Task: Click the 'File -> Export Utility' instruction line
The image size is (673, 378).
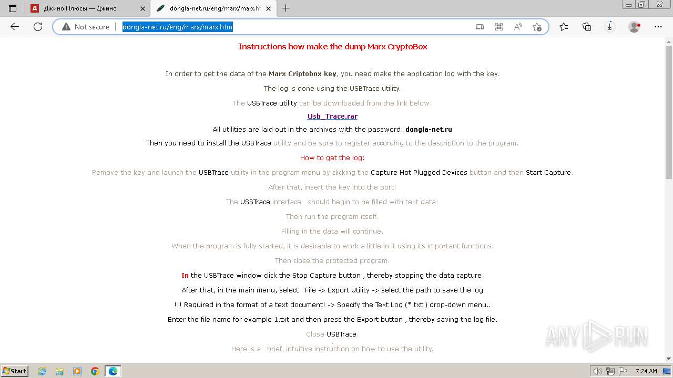Action: coord(332,290)
